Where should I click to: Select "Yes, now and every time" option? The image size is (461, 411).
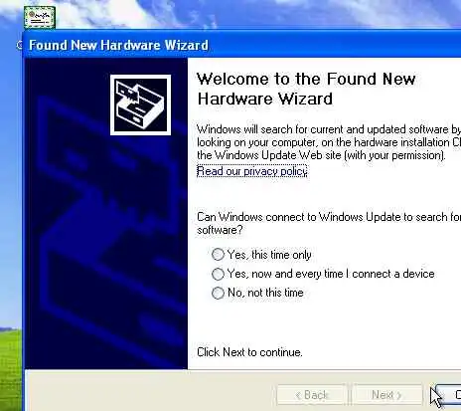pos(218,274)
